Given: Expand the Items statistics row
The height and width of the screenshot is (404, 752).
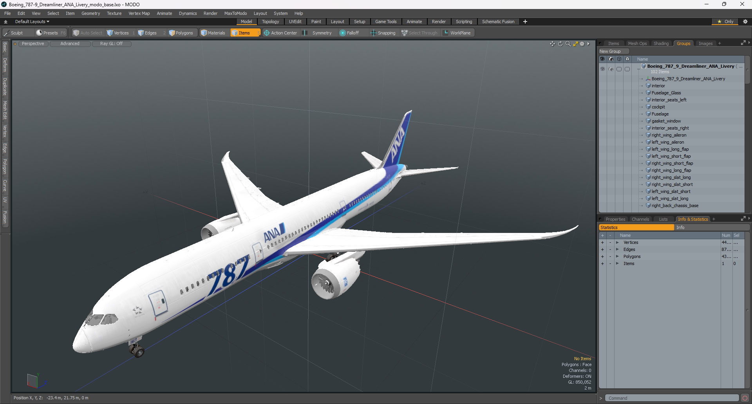Looking at the screenshot, I should click(x=617, y=264).
